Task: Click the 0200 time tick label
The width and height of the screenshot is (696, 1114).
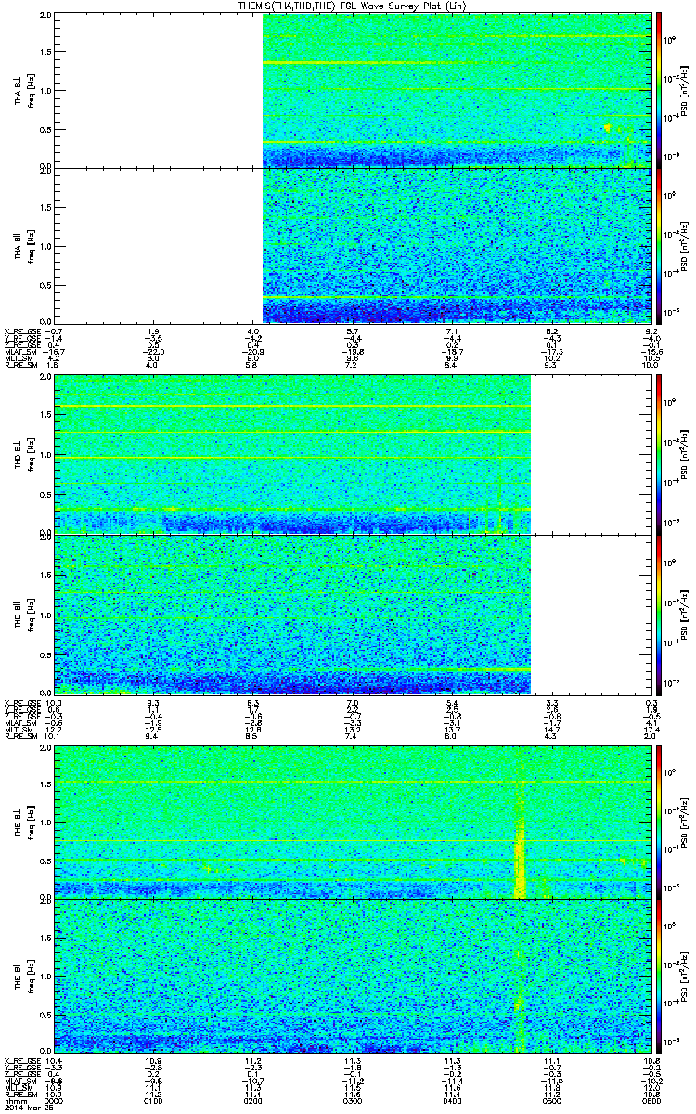Action: pos(254,1101)
